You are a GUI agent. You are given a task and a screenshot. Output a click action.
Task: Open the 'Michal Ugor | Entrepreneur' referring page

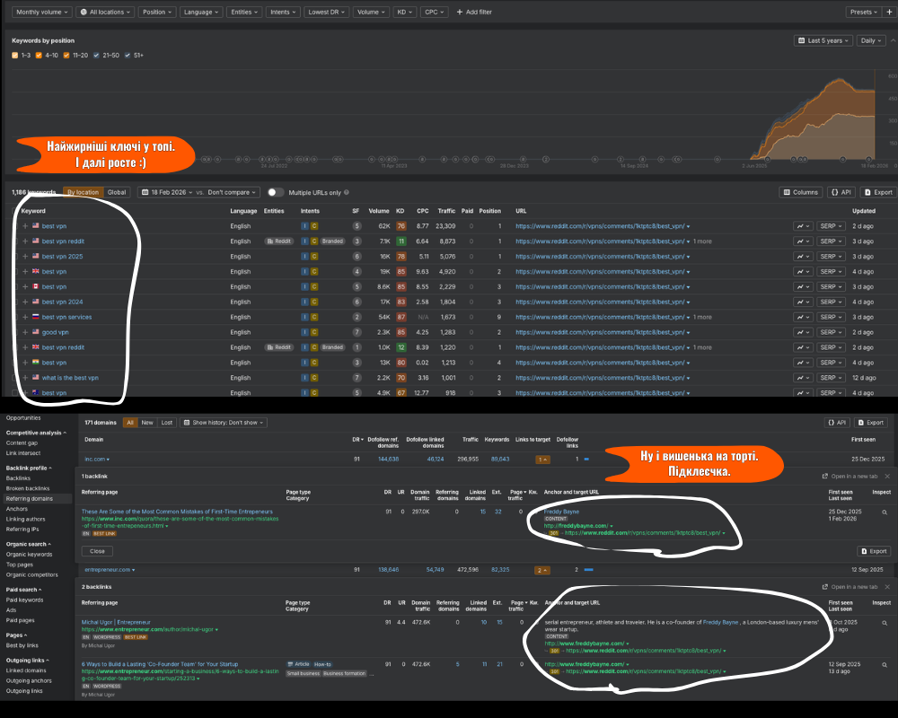[116, 622]
